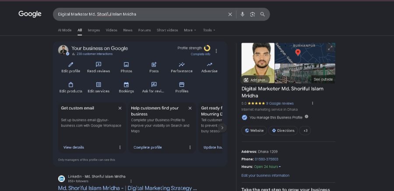Click the Add photo button
Viewport: 394px width, 191px height.
[x=256, y=80]
